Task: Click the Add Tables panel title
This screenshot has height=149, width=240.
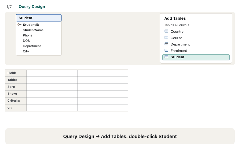Action: 175,18
